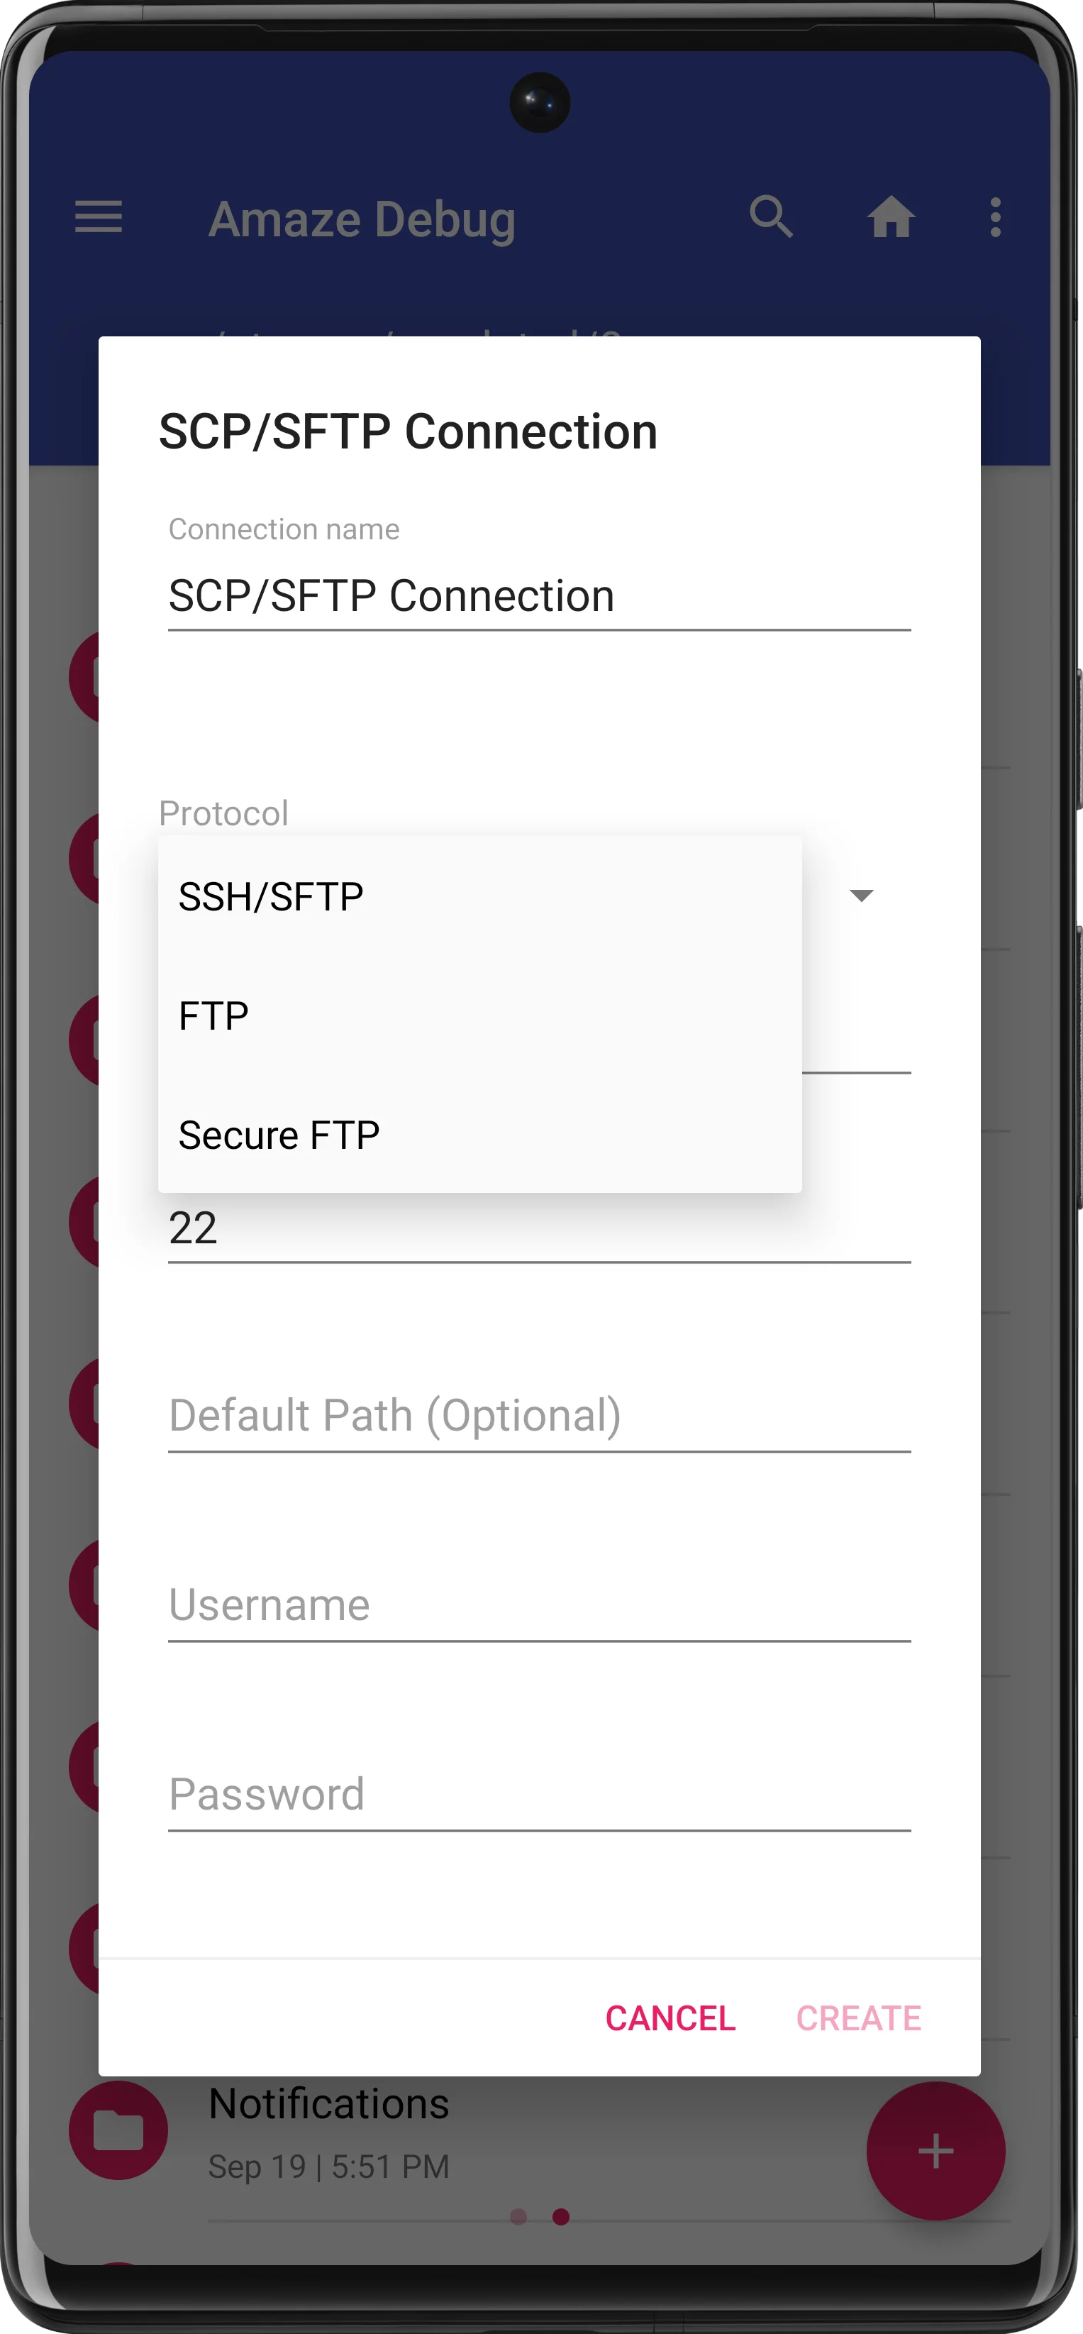Open the Notifications folder entry
Screen dimensions: 1083x2334
click(330, 2104)
